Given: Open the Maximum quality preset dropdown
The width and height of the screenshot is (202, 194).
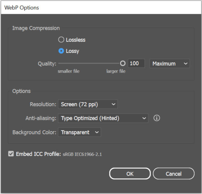Looking at the screenshot, I should pyautogui.click(x=170, y=64).
